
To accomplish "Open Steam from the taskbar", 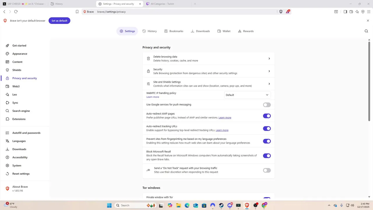I will [221, 205].
